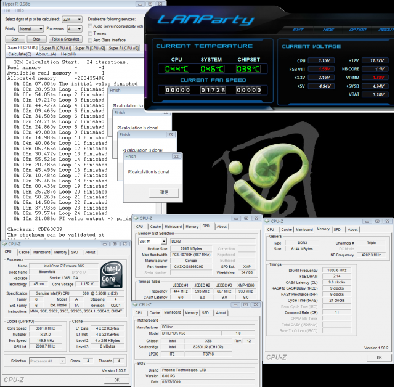Click HIDE in the LANParty panel

coord(328,30)
